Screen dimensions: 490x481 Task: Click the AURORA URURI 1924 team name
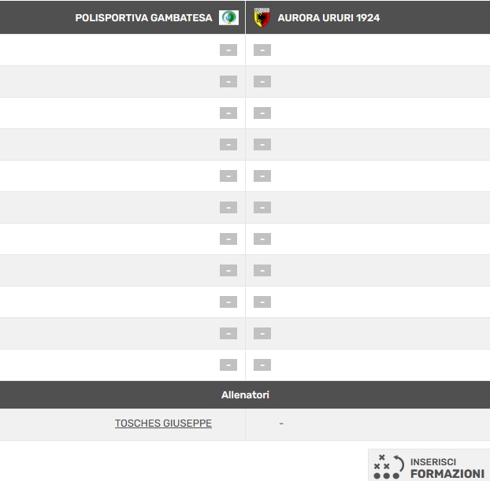(329, 18)
